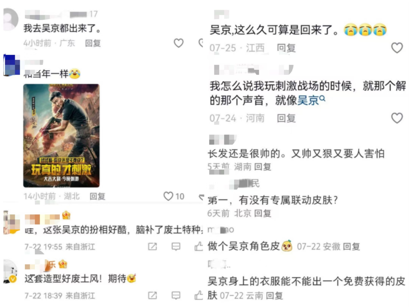Reply to the 07-22 安徽 comment

[x=351, y=246]
